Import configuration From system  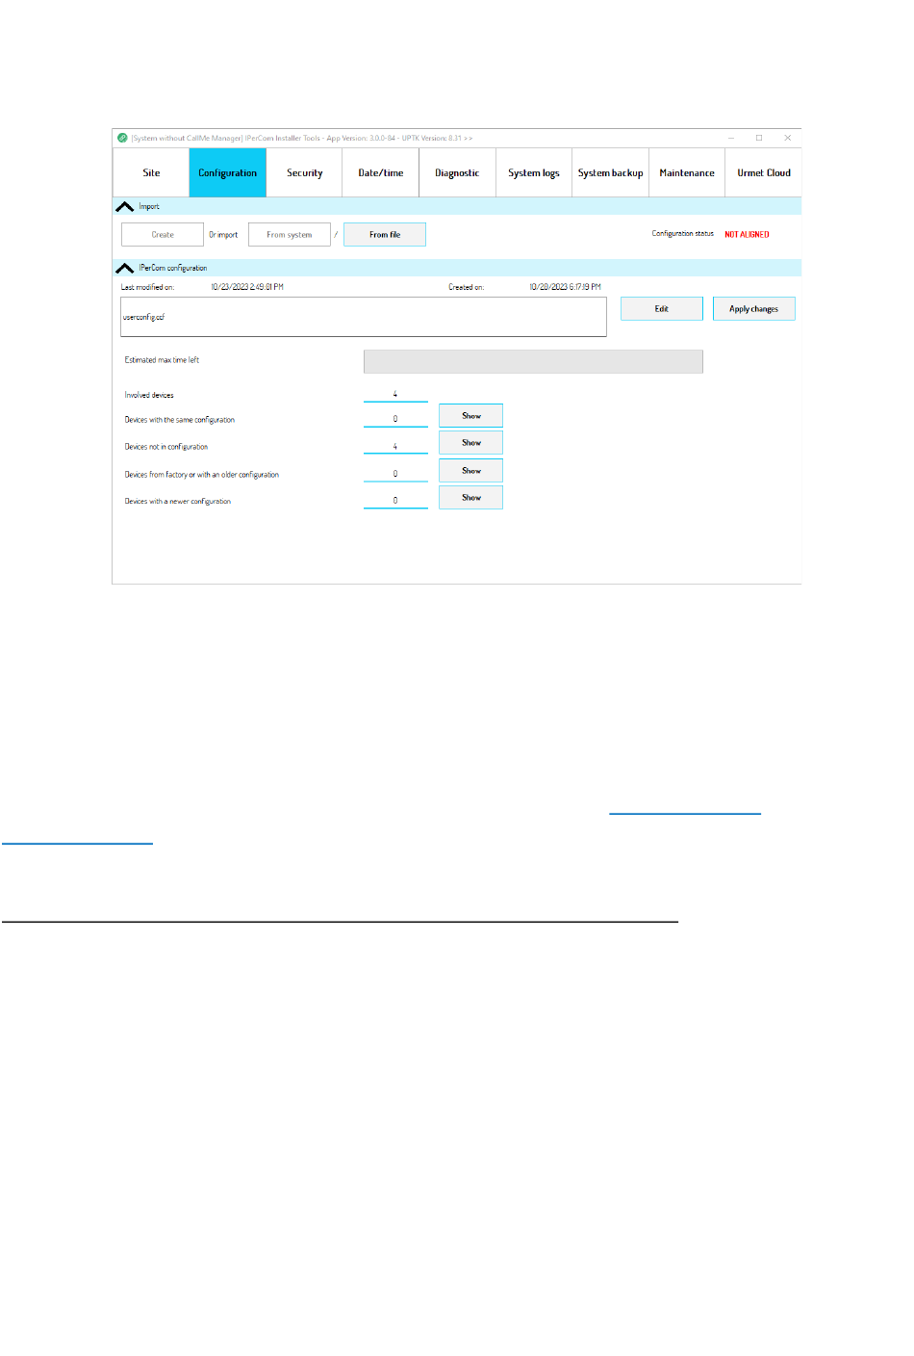290,235
